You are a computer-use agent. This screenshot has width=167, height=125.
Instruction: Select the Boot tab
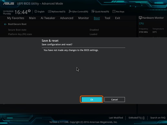coord(97,18)
